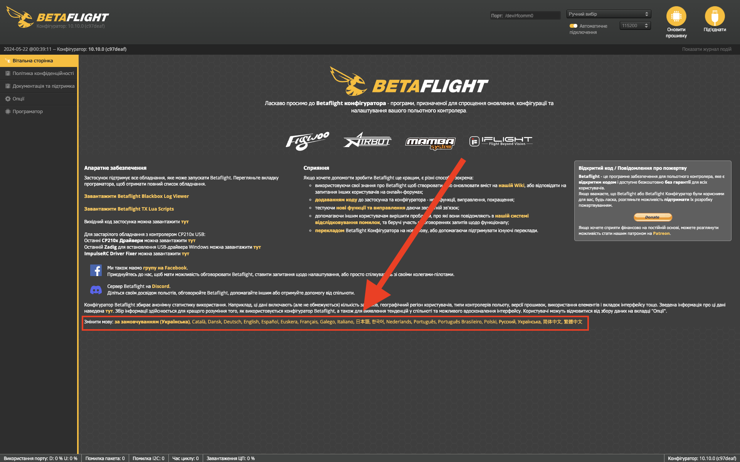This screenshot has height=462, width=740.
Task: Open the Patreon link
Action: 661,233
